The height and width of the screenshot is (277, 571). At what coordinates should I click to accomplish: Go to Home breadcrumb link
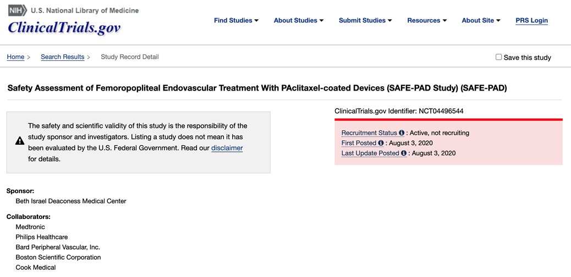click(x=15, y=57)
